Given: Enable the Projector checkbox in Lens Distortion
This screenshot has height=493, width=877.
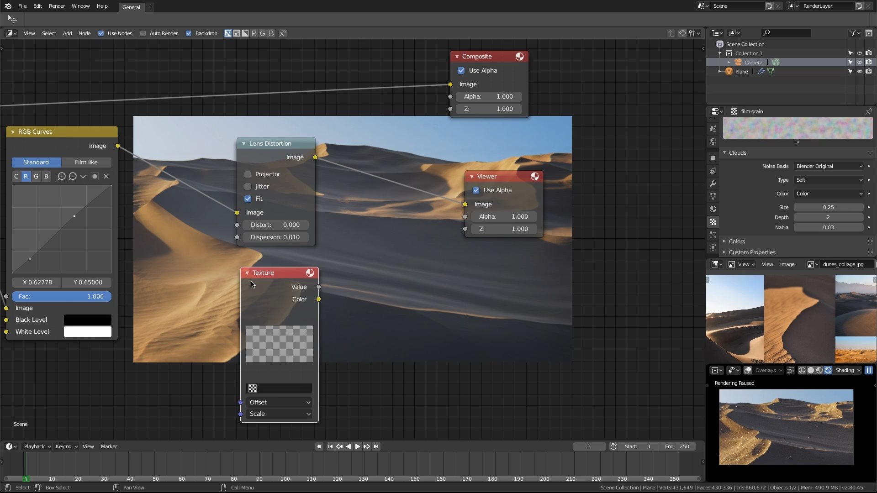Looking at the screenshot, I should (x=248, y=174).
